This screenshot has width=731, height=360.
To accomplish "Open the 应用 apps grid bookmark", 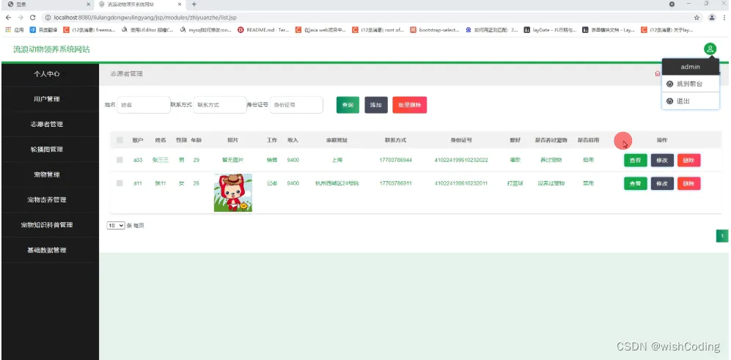I will pyautogui.click(x=14, y=30).
